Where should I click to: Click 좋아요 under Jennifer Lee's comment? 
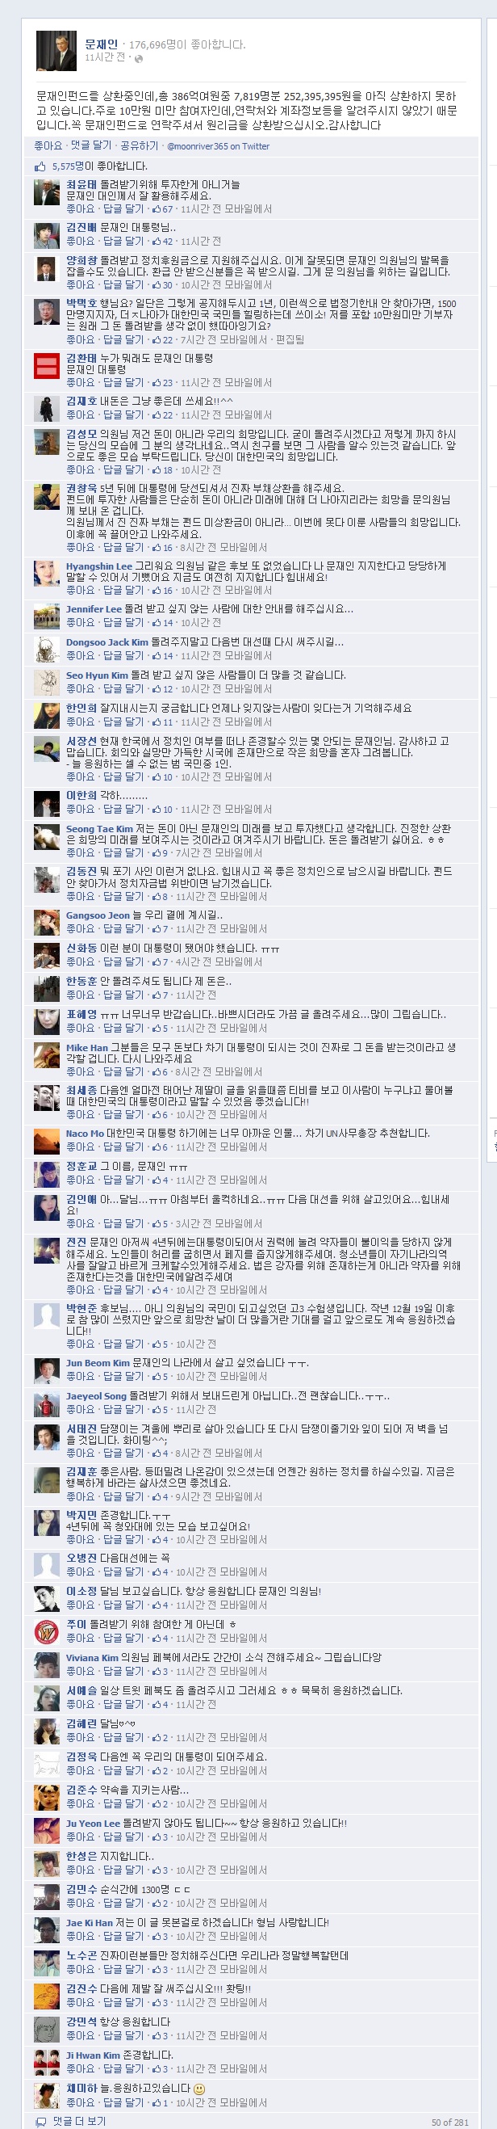coord(80,622)
